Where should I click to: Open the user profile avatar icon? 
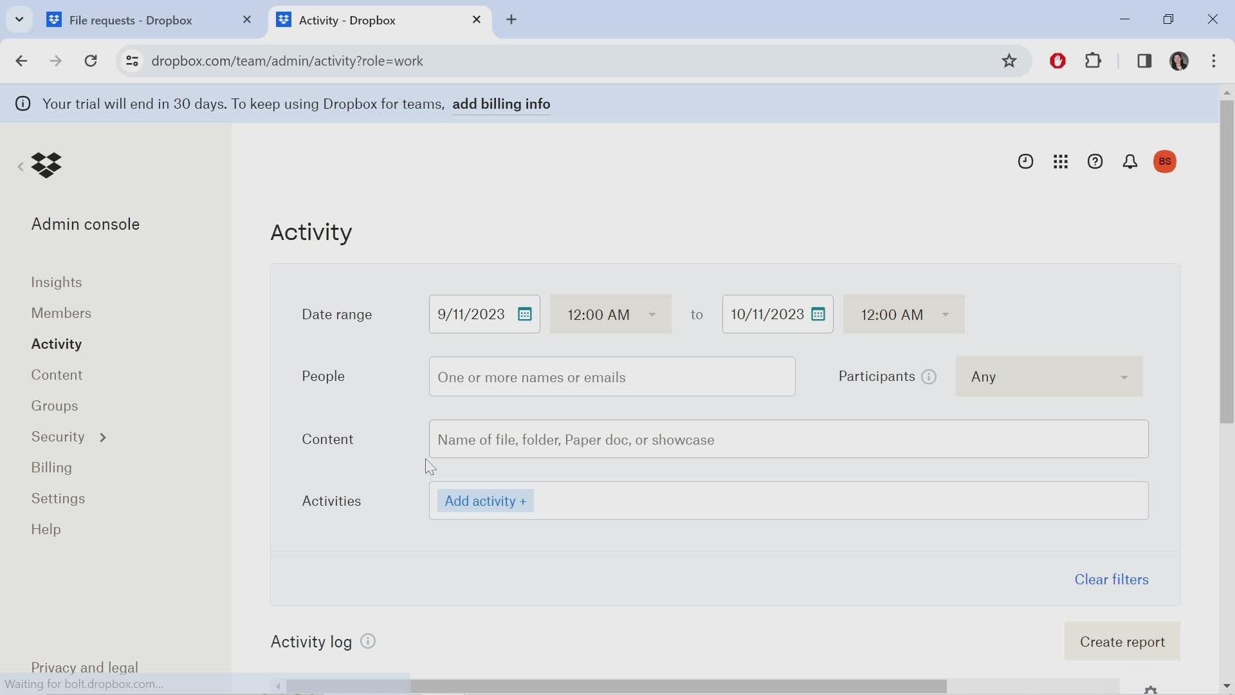[x=1165, y=162]
